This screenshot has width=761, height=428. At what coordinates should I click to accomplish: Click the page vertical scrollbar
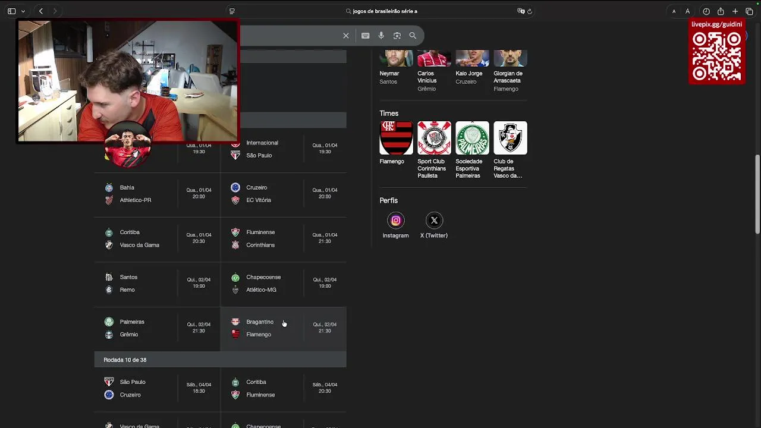(x=757, y=194)
